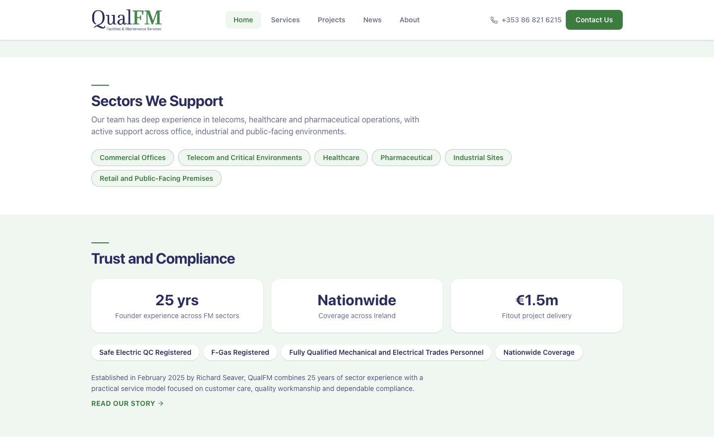This screenshot has height=446, width=714.
Task: Click 'Fitout project delivery' caption
Action: (536, 316)
